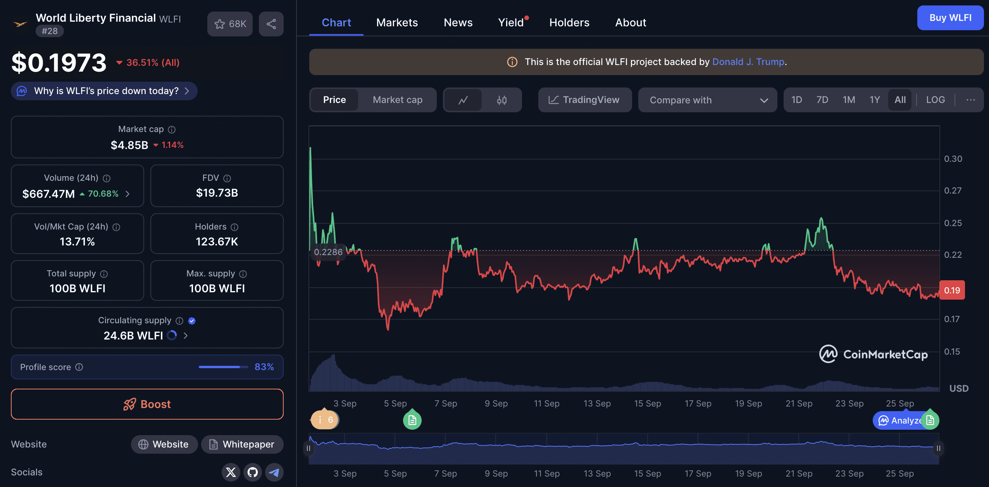Open the GitHub social link
The height and width of the screenshot is (487, 989).
(x=253, y=472)
